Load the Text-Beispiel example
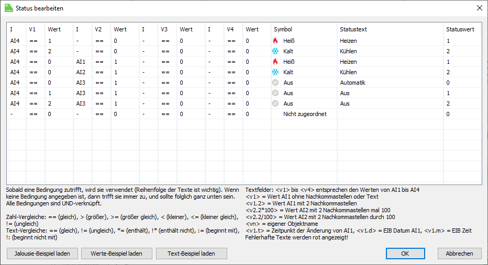The width and height of the screenshot is (488, 265). click(x=192, y=254)
